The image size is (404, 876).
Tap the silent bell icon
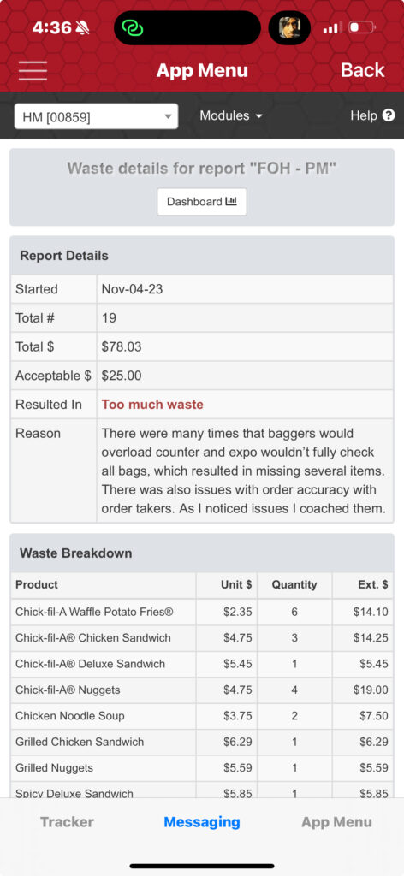pos(83,27)
